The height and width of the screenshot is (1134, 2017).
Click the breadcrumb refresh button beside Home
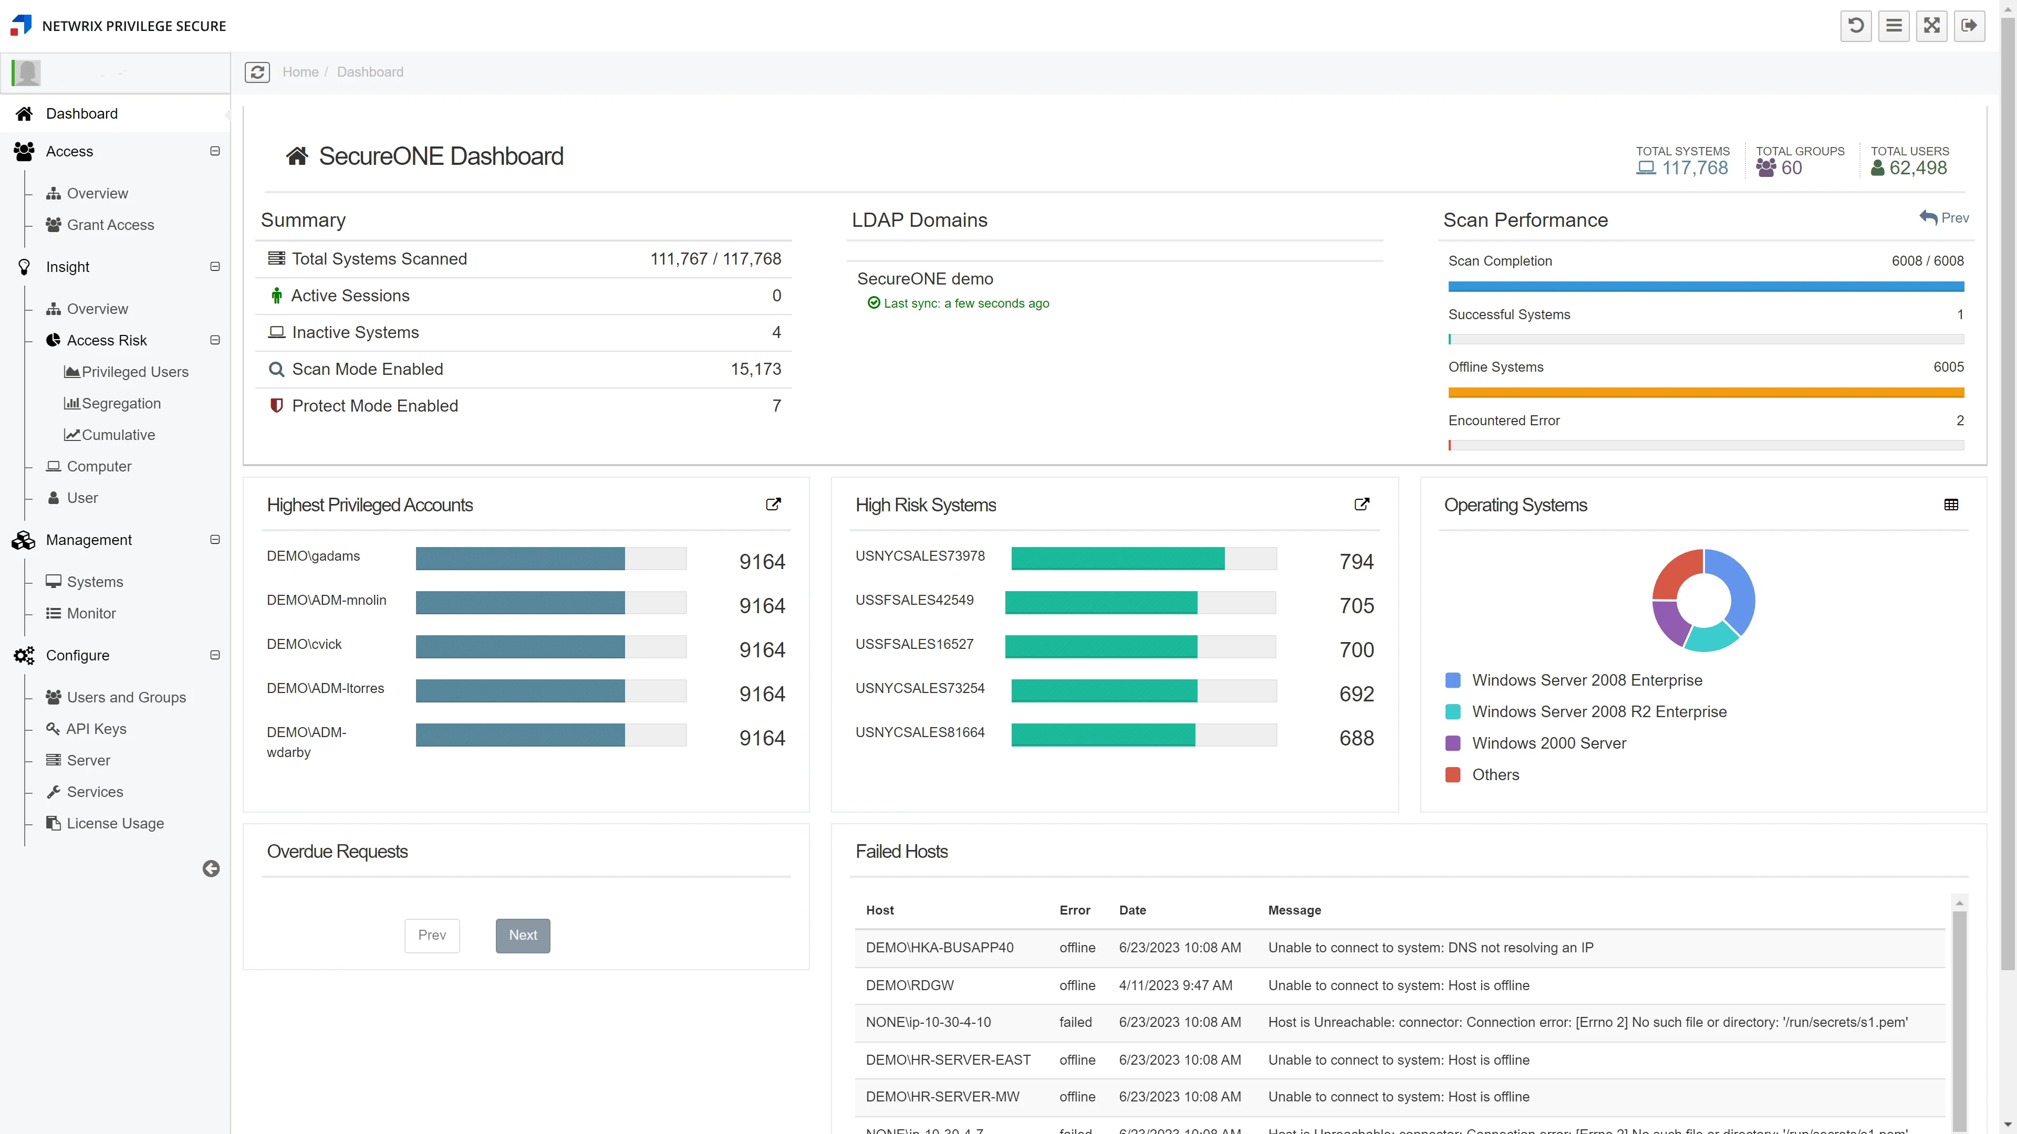[x=257, y=72]
